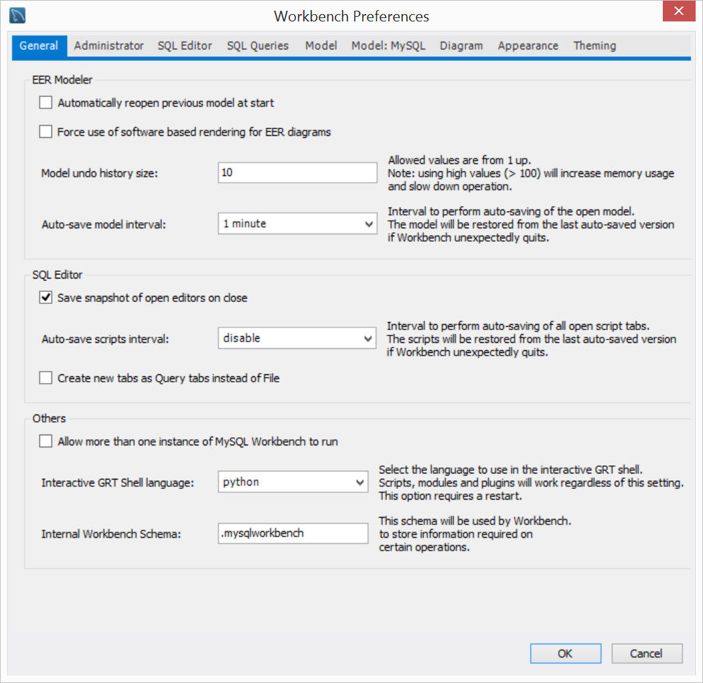Click the 'Allowed values are from 1 up.' note
Viewport: 703px width, 683px height.
point(459,160)
